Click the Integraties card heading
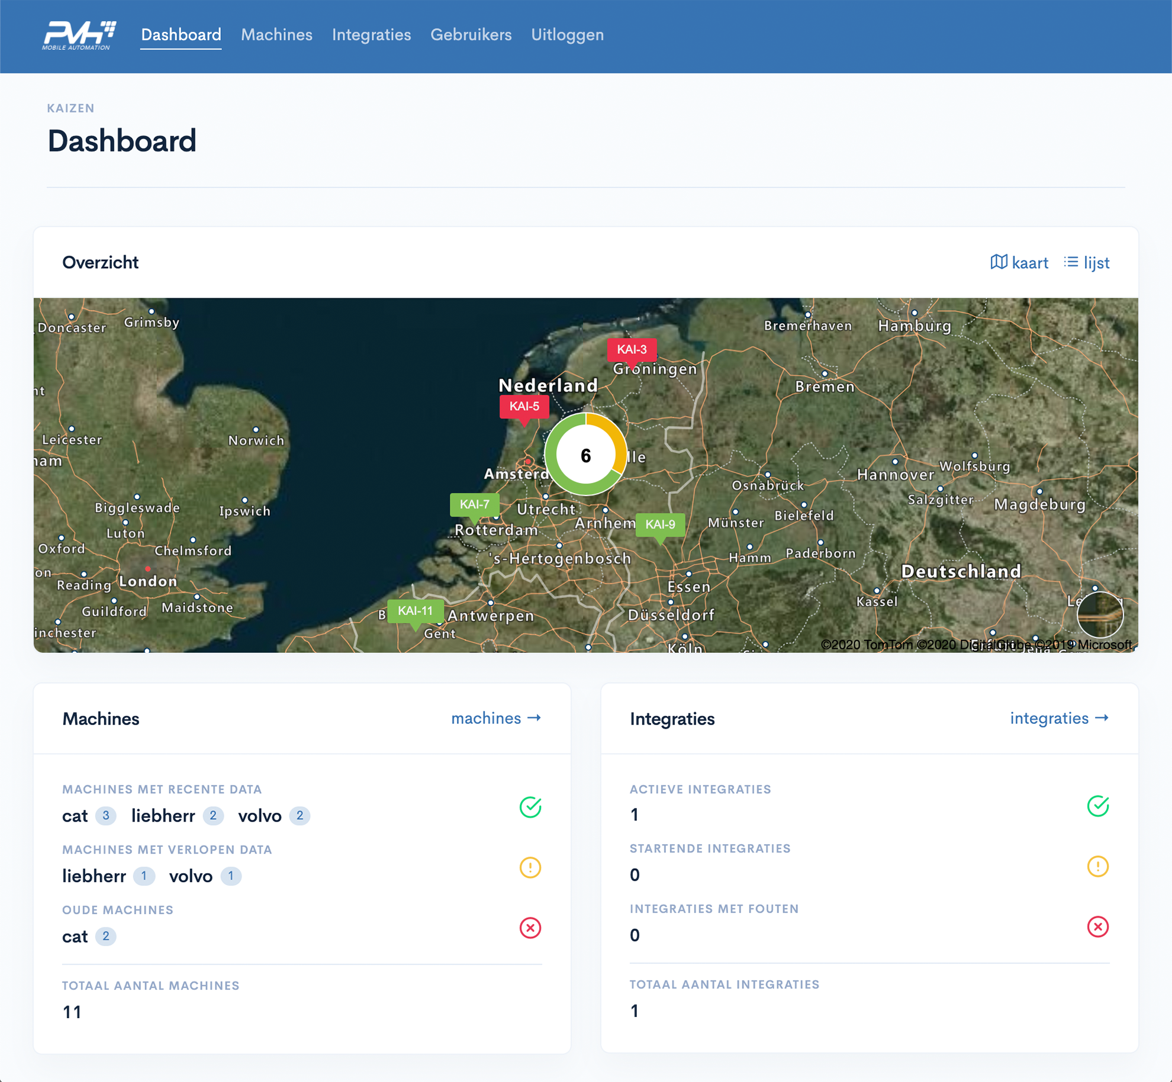This screenshot has height=1082, width=1172. point(672,719)
